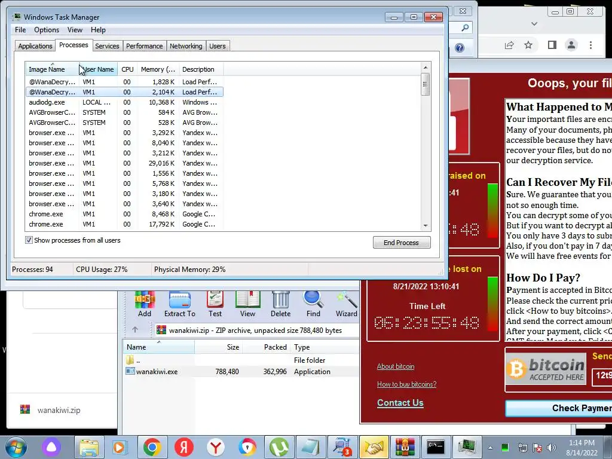Select the wanakiwi.exe file in WinRAR

coord(241,372)
